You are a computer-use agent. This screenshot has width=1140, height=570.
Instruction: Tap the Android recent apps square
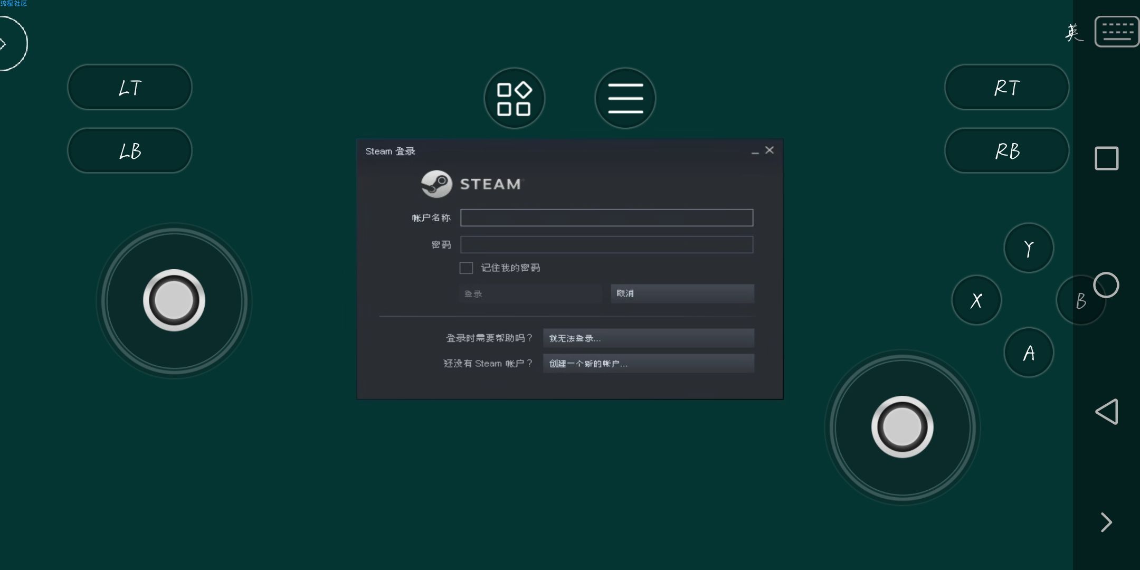point(1107,158)
